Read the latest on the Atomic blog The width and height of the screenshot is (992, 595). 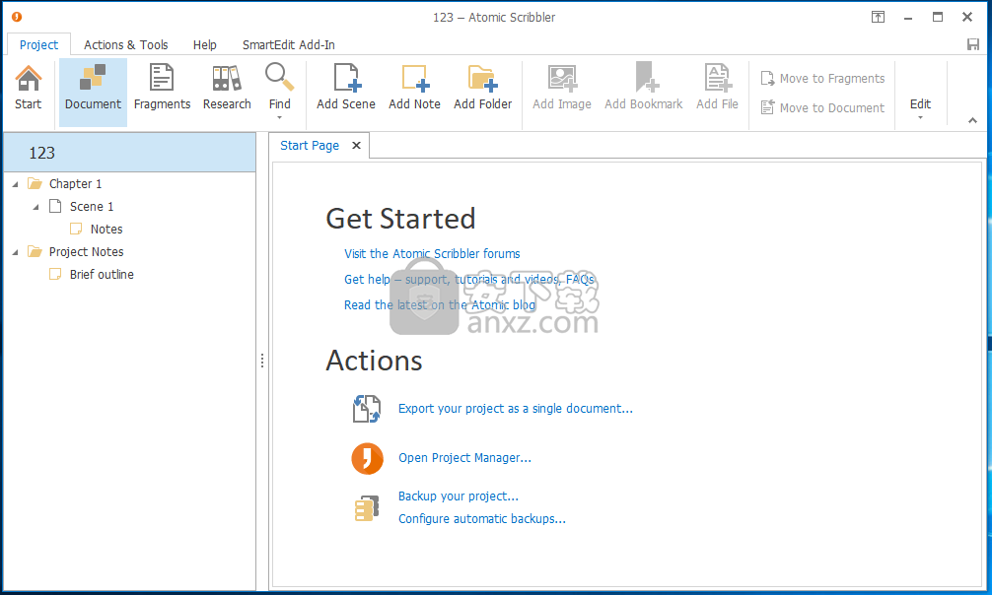(440, 305)
